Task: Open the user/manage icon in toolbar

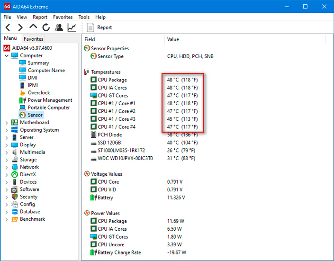Action: [x=59, y=27]
